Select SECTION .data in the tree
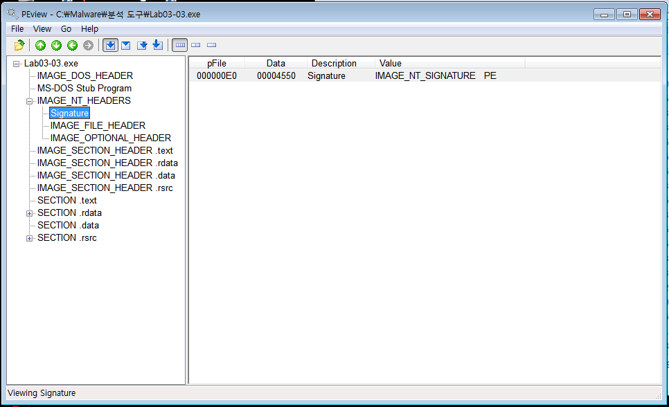Image resolution: width=669 pixels, height=407 pixels. pos(69,225)
